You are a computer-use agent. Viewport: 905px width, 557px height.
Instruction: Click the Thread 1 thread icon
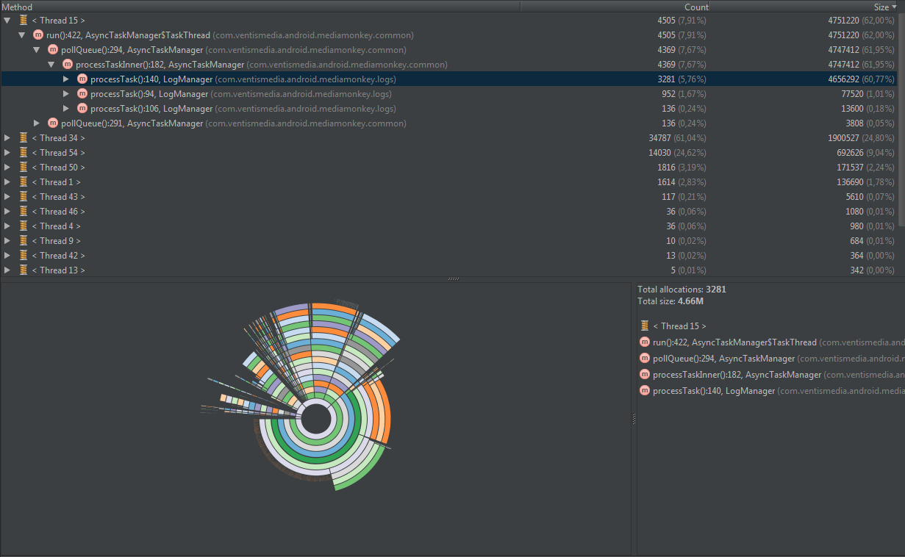(24, 182)
